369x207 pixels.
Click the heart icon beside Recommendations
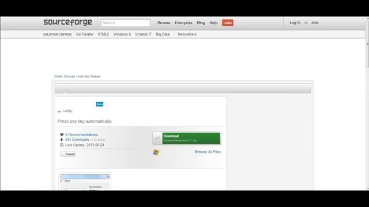[x=62, y=135]
